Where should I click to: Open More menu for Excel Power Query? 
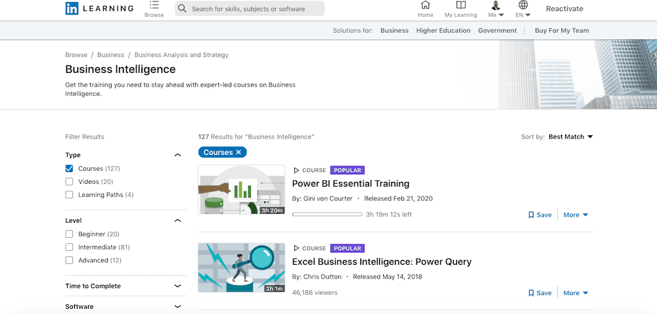pos(576,293)
